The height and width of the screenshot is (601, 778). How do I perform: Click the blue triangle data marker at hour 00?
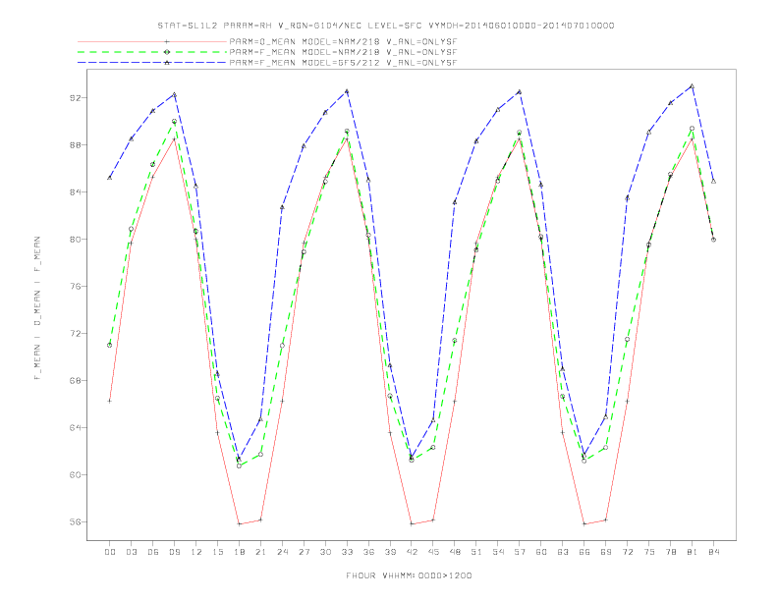[110, 178]
